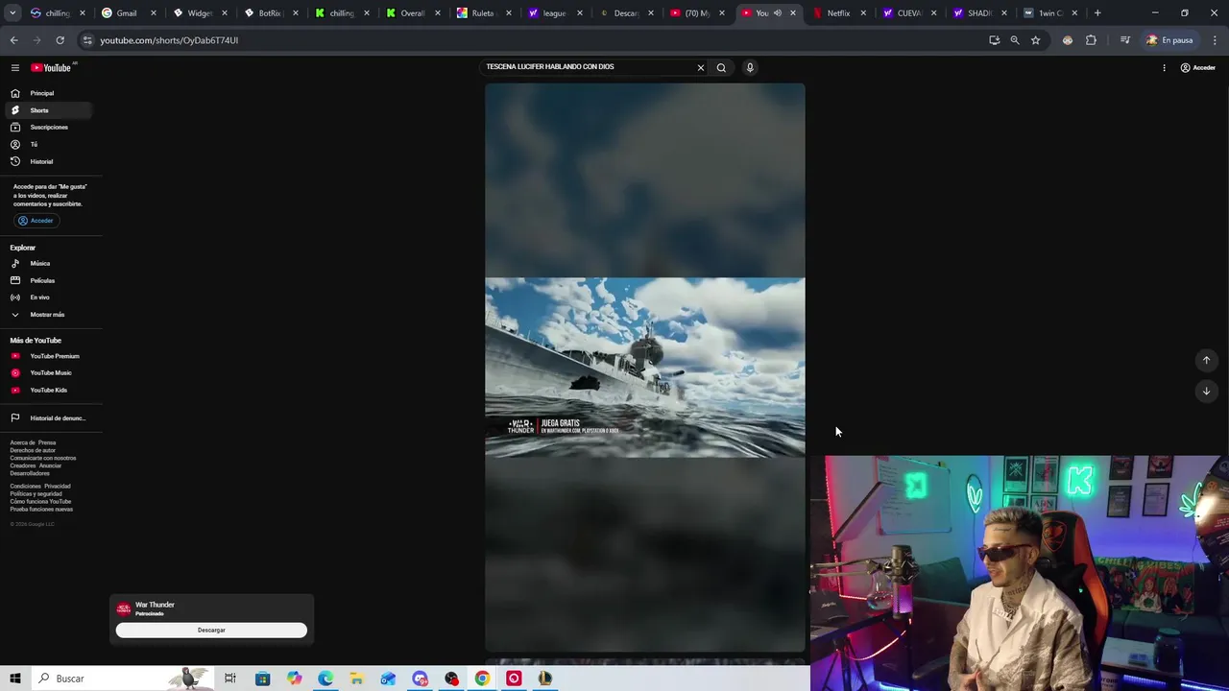
Task: Click Descargar button on War Thunder ad
Action: (x=211, y=631)
